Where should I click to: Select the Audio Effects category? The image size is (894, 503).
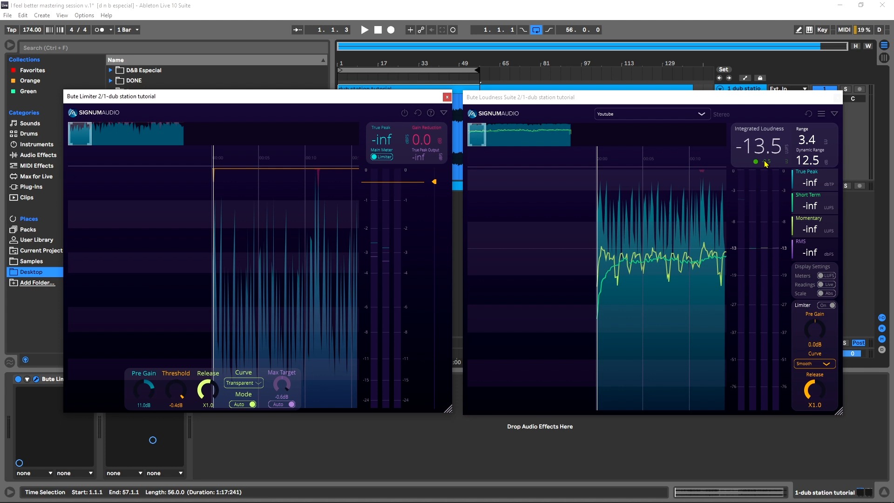click(38, 155)
